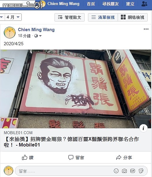Open the sticker picker icon
The height and width of the screenshot is (177, 152).
[x=141, y=171]
